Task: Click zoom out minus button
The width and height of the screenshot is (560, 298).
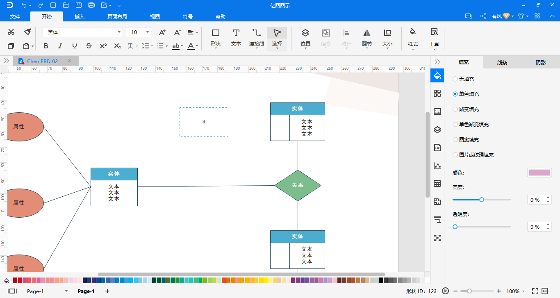Action: pos(455,291)
